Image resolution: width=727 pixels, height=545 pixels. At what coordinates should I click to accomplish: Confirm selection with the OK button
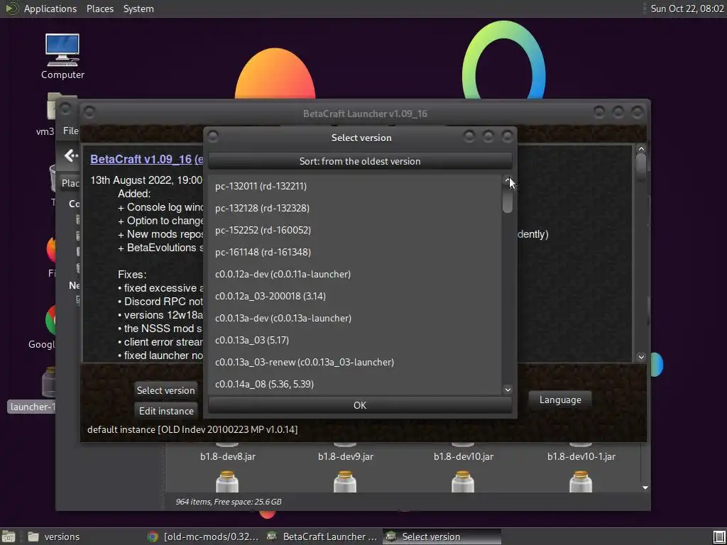coord(360,405)
